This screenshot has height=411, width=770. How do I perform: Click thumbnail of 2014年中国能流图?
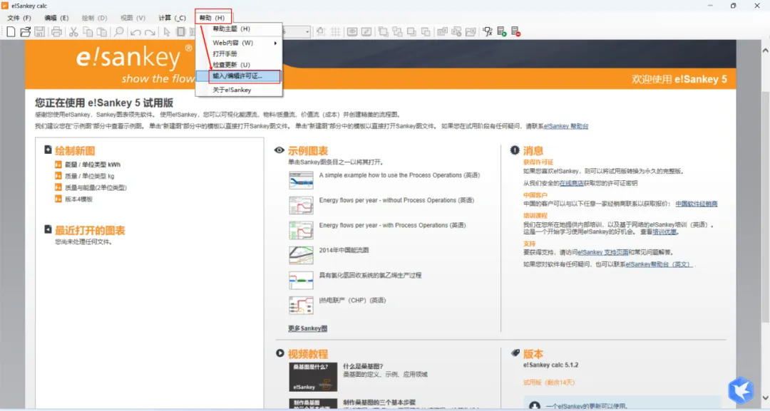[301, 256]
